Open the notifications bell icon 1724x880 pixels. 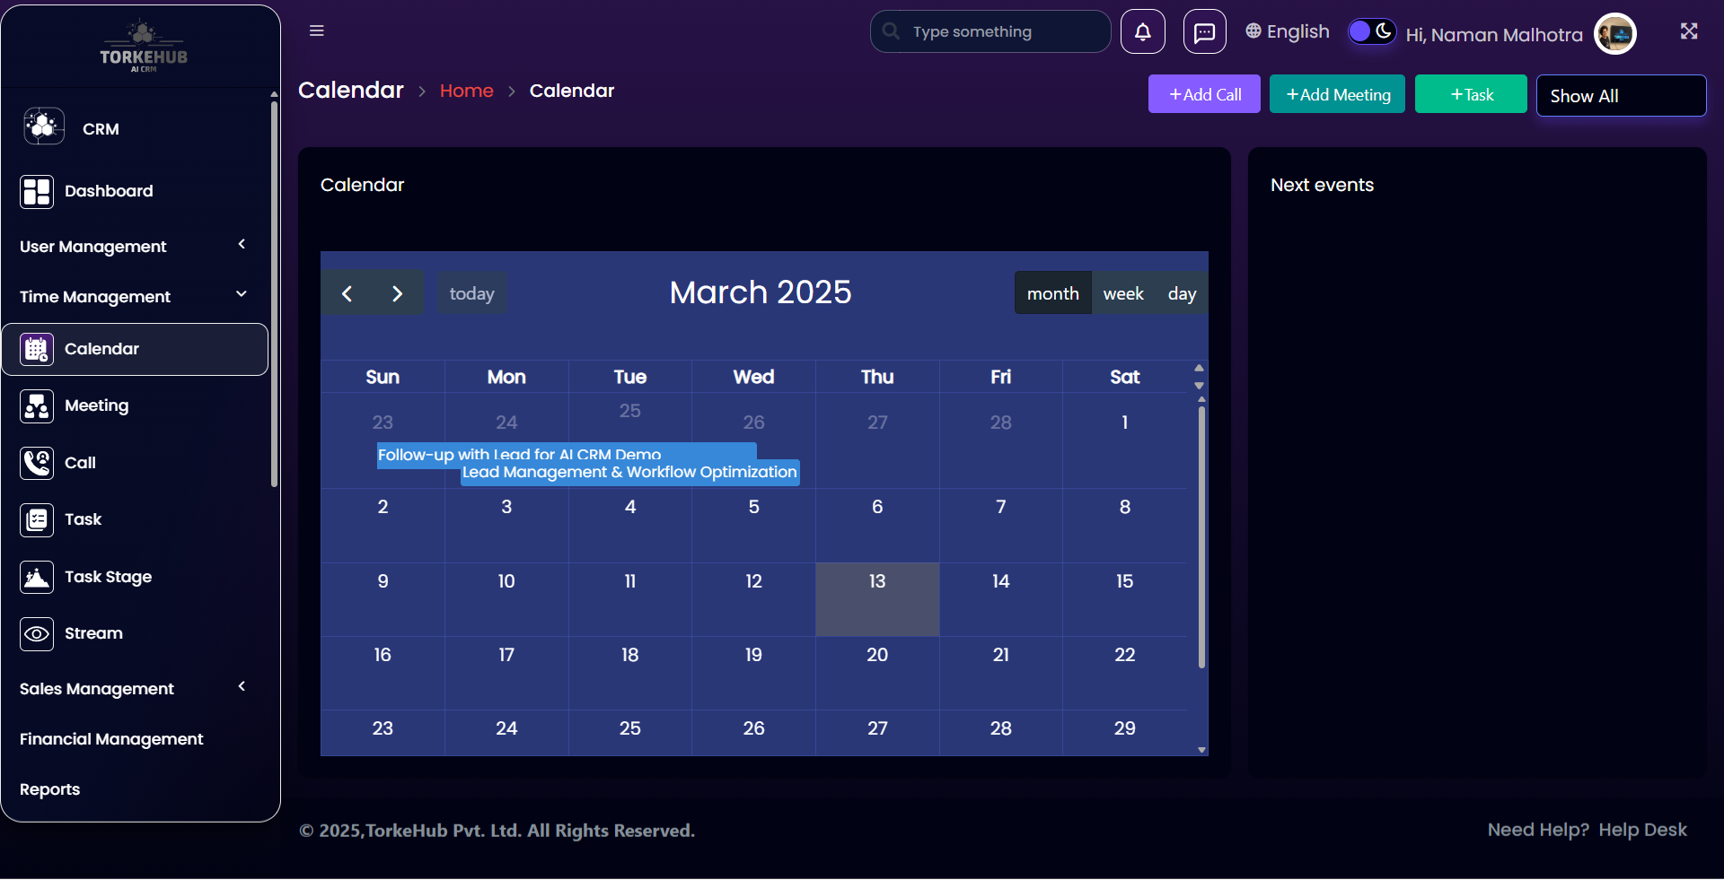pyautogui.click(x=1142, y=32)
